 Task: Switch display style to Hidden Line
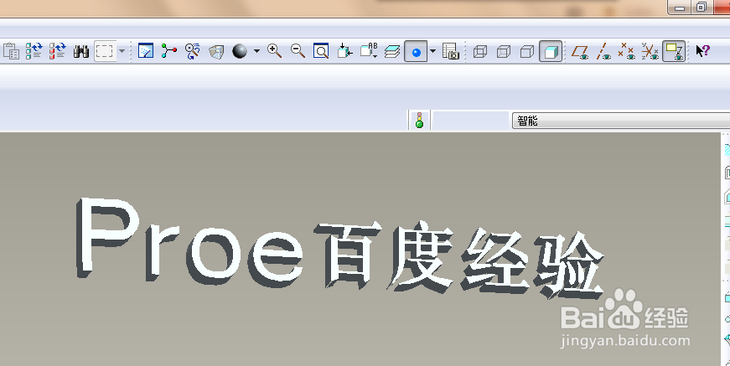504,51
